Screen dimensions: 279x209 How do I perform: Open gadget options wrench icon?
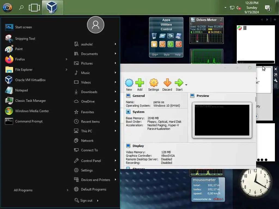click(276, 81)
